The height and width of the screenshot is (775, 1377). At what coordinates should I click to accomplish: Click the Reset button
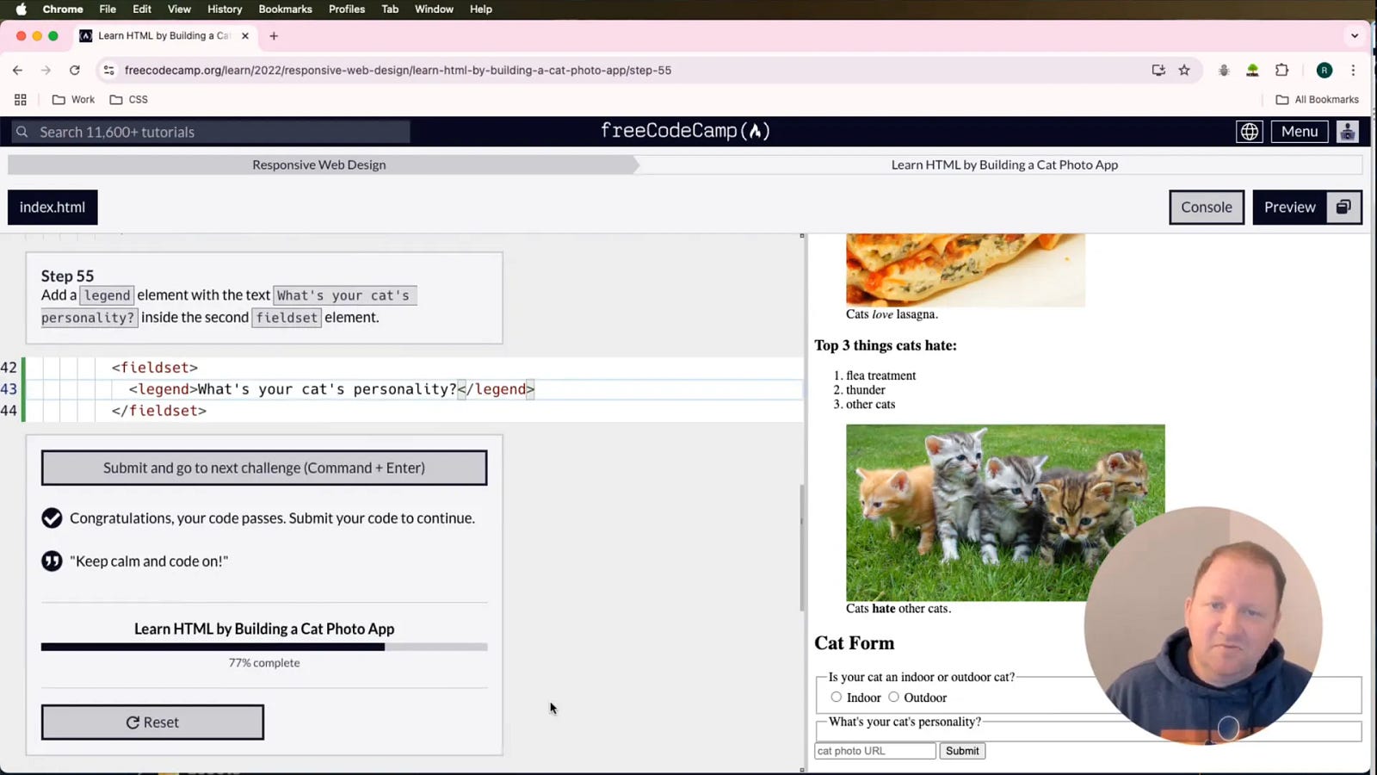[x=152, y=722]
